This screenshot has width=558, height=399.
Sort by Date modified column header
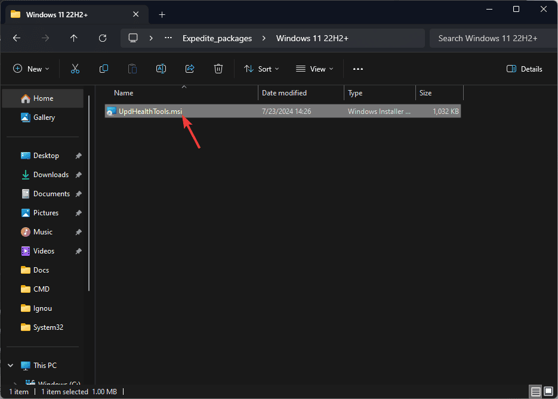tap(301, 93)
